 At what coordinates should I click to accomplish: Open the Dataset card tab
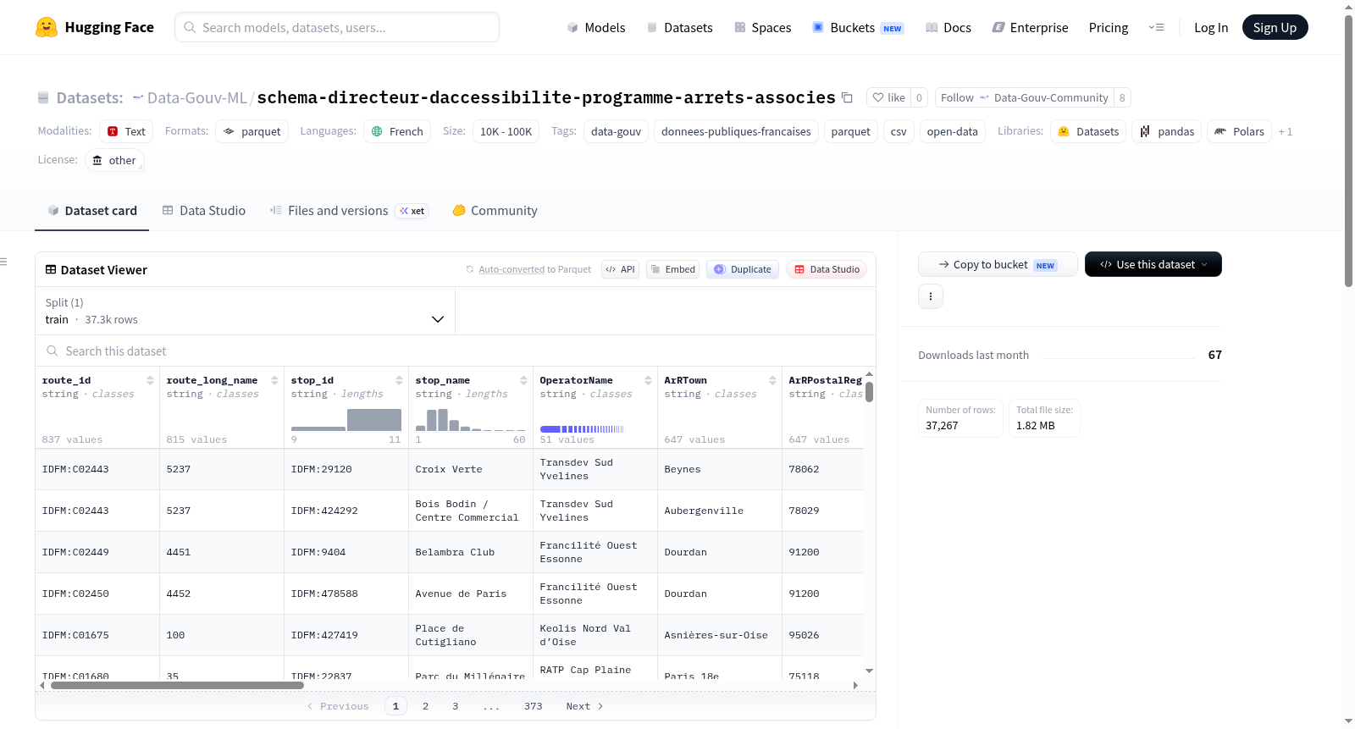coord(92,211)
